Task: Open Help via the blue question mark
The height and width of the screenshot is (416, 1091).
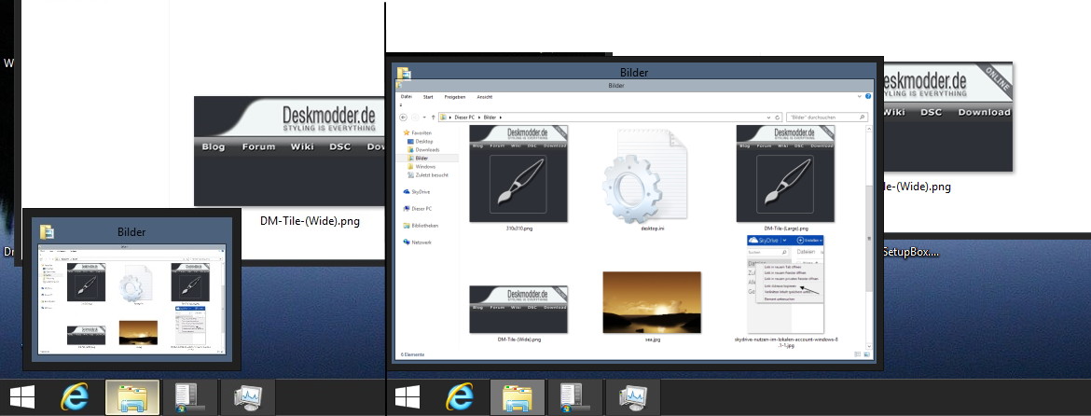Action: click(x=867, y=97)
